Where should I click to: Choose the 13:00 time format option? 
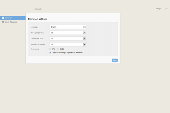point(58,49)
